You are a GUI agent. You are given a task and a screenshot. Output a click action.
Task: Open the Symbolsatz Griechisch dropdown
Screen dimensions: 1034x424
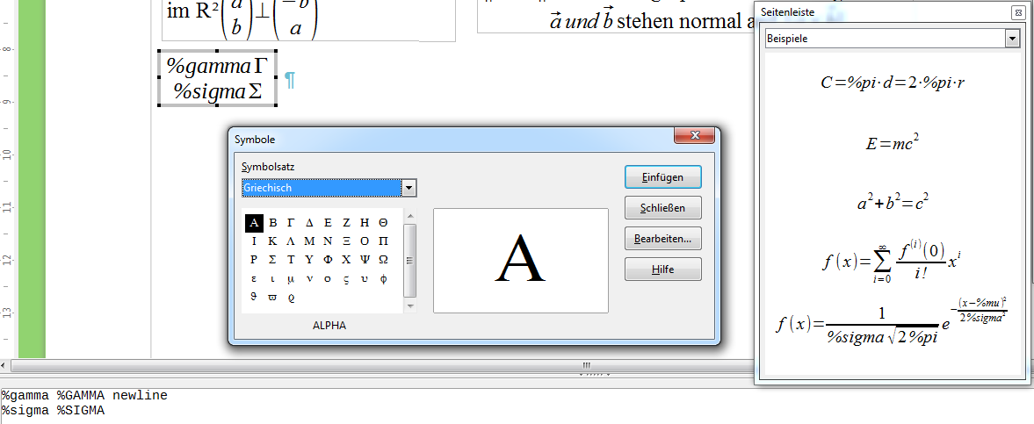pos(408,188)
